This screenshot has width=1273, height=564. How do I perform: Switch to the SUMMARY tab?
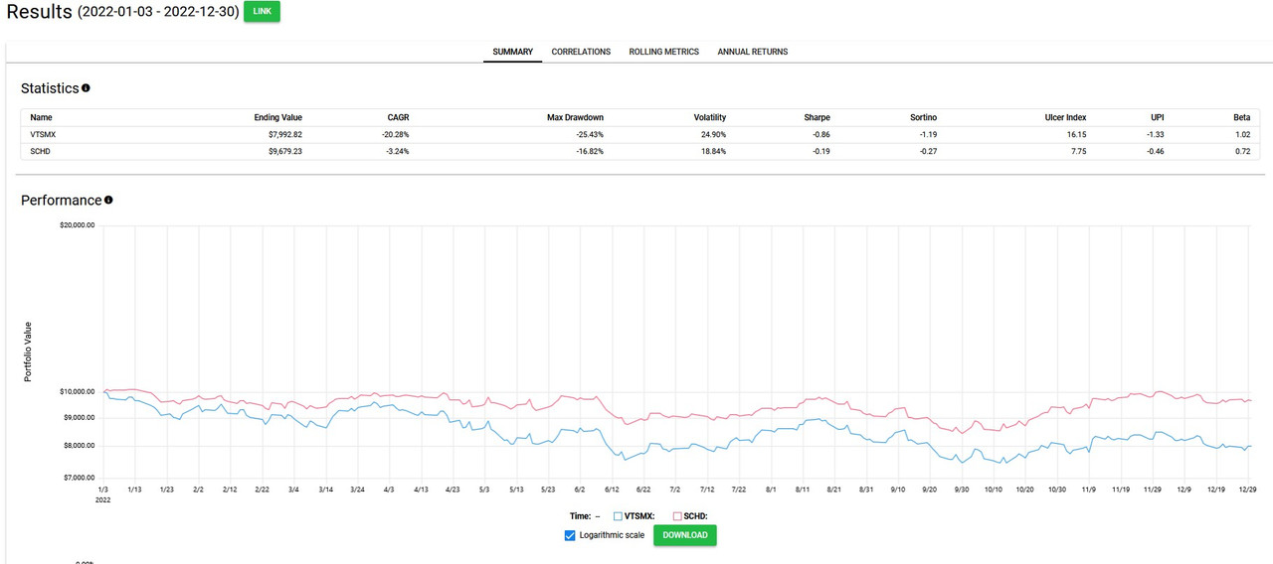(513, 52)
